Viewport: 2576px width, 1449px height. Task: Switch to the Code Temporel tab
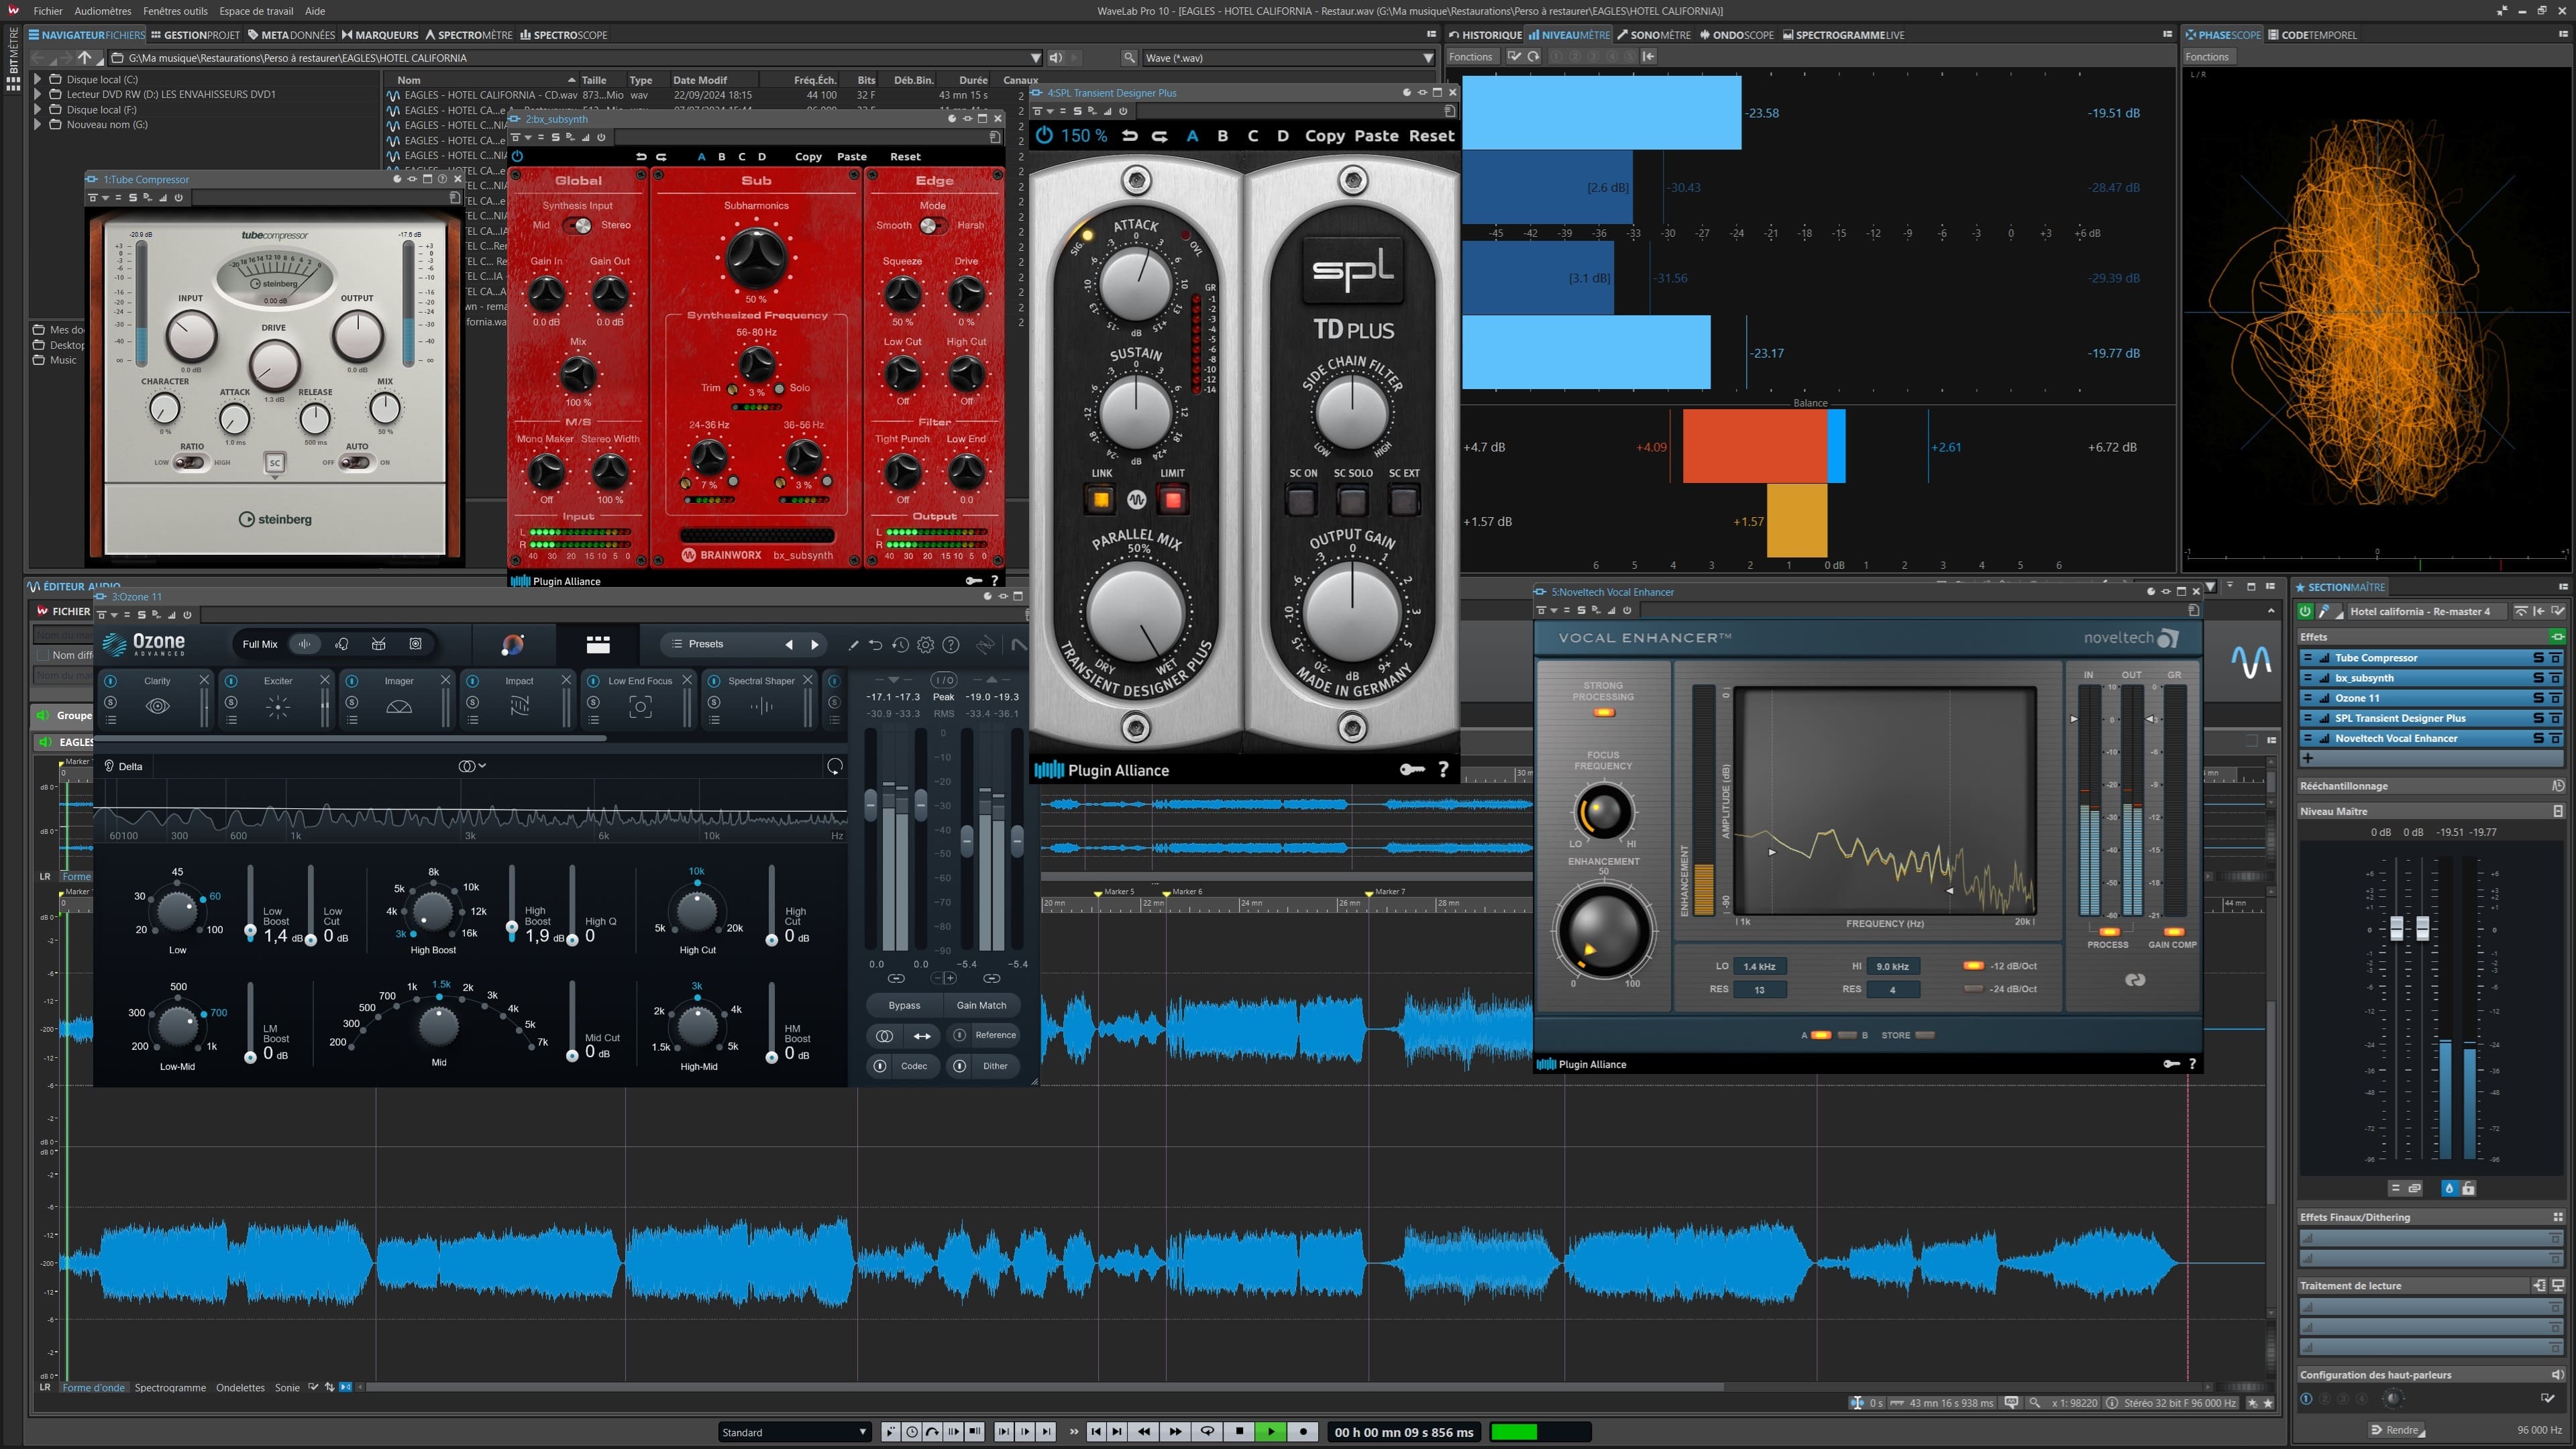(2312, 35)
